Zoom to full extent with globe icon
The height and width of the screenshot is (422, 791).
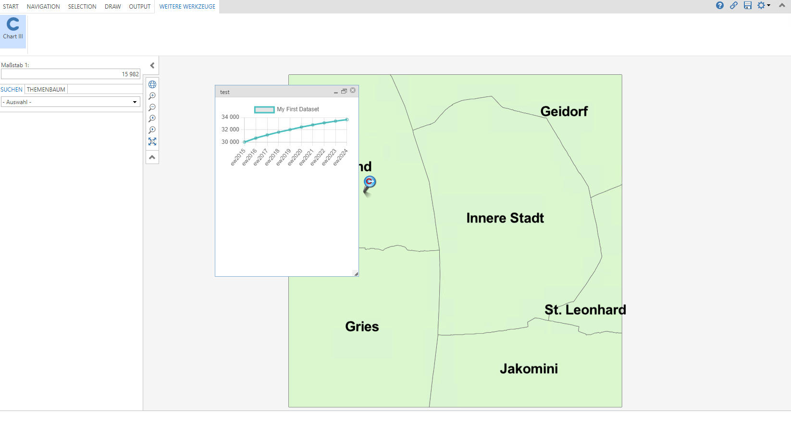point(152,84)
